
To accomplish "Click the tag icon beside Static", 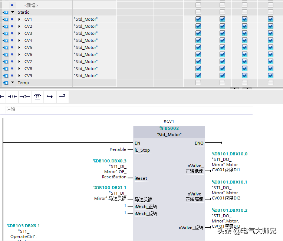I will [x=5, y=12].
